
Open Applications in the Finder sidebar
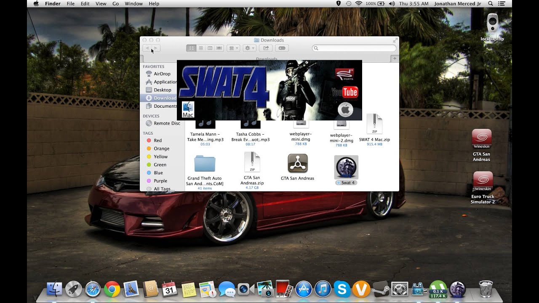point(162,82)
